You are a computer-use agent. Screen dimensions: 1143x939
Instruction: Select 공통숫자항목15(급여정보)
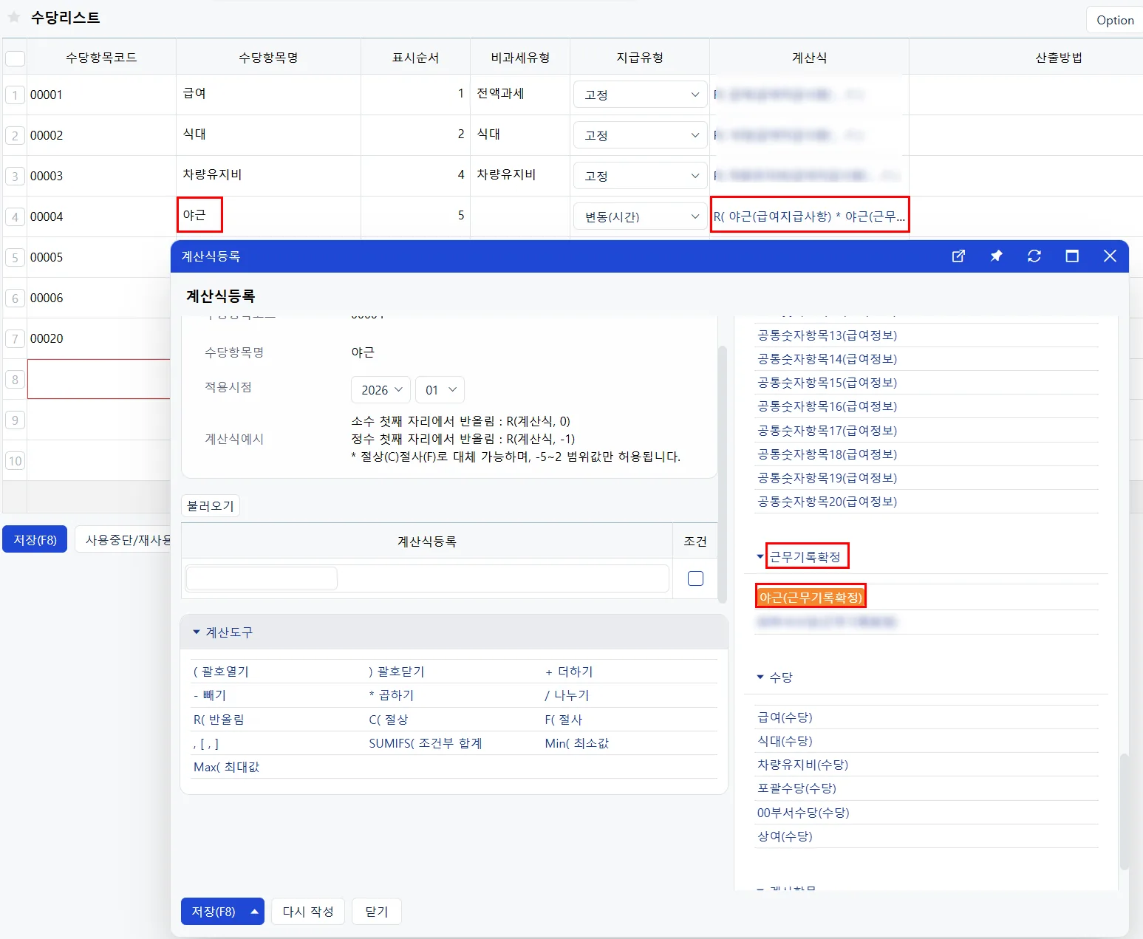(x=827, y=383)
